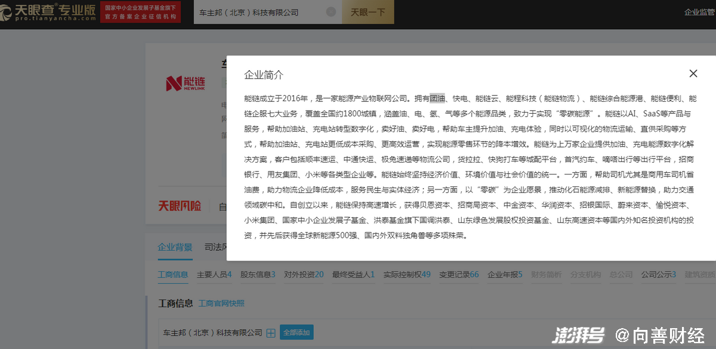The height and width of the screenshot is (349, 716).
Task: Select the 公司公示 3 sub-tab
Action: tap(659, 275)
